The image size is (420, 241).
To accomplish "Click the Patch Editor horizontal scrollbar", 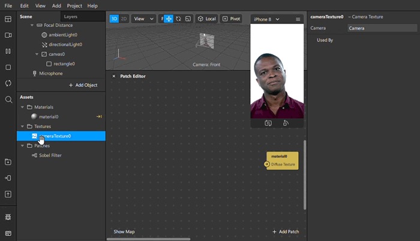I will click(x=149, y=239).
